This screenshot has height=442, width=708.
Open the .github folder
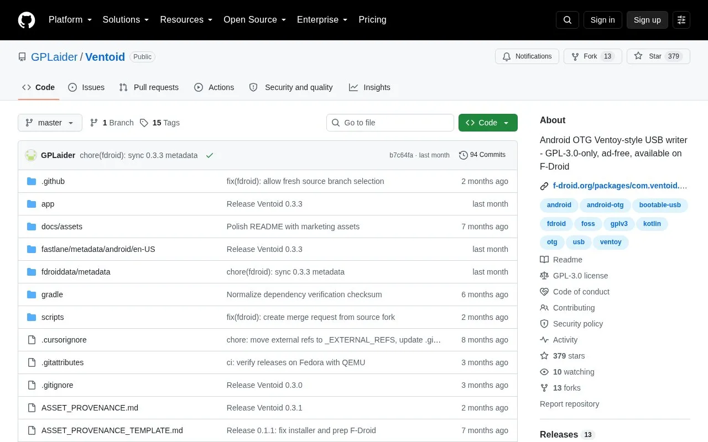[x=53, y=181]
